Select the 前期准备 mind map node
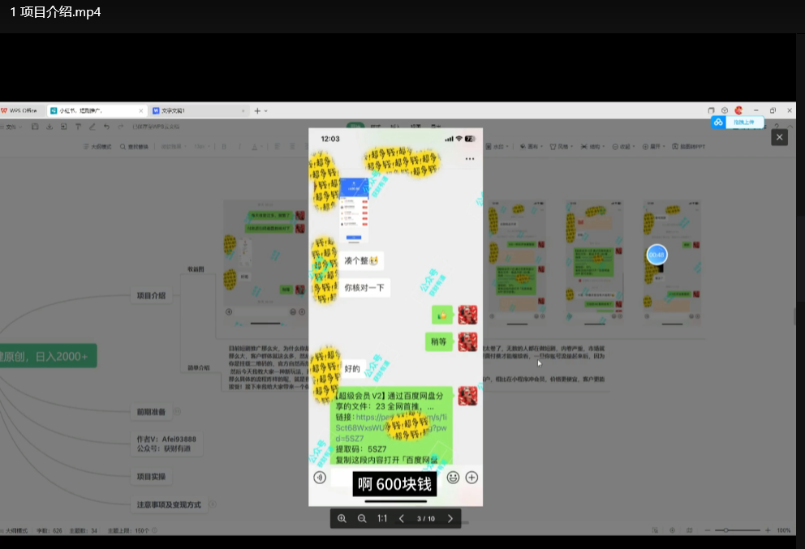The width and height of the screenshot is (805, 549). pyautogui.click(x=151, y=412)
